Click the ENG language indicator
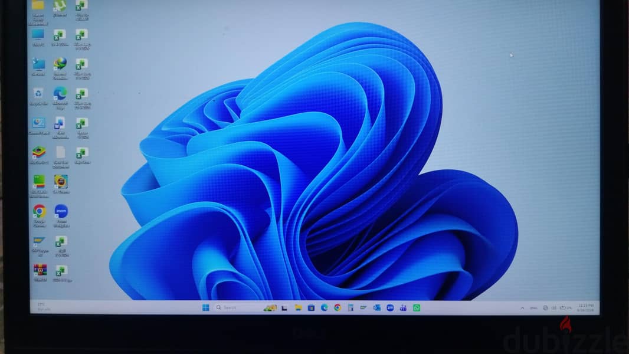Viewport: 629px width, 354px height. [x=533, y=308]
